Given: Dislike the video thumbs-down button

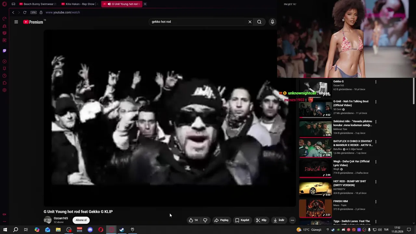Looking at the screenshot, I should tap(205, 220).
